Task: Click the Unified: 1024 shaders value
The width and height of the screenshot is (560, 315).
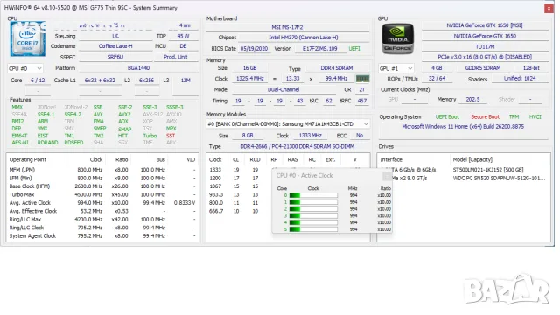Action: click(520, 79)
